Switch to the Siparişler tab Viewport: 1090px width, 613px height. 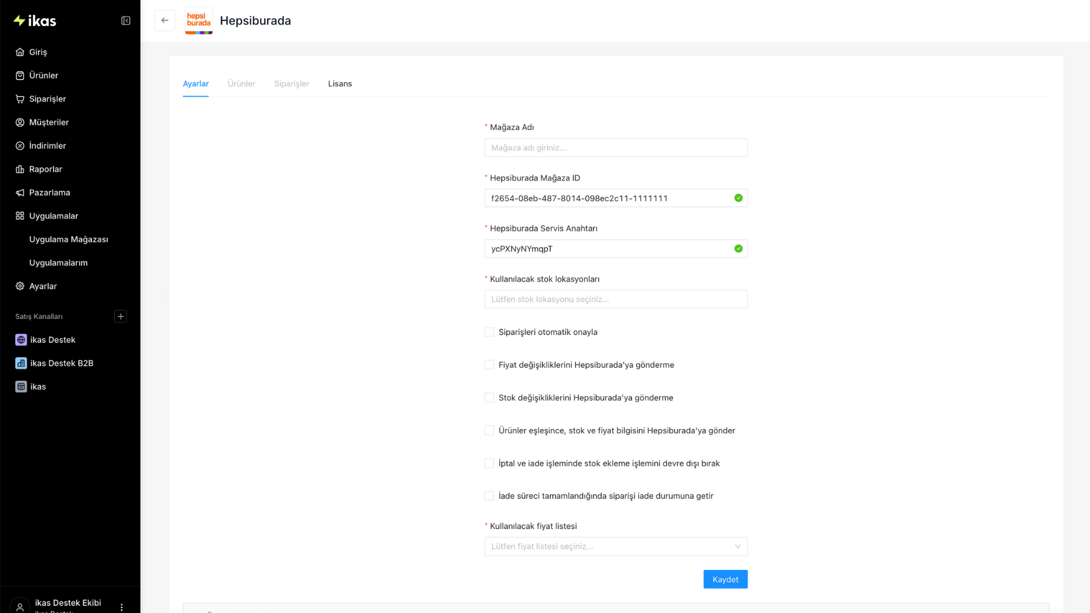[x=292, y=84]
